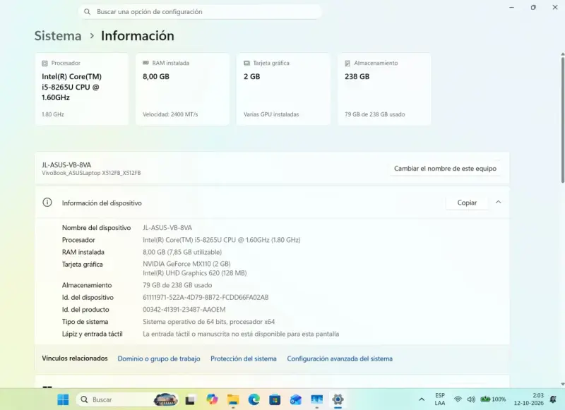The width and height of the screenshot is (565, 410).
Task: Click Intel(R) UHD Graphics 620 text
Action: (x=195, y=273)
